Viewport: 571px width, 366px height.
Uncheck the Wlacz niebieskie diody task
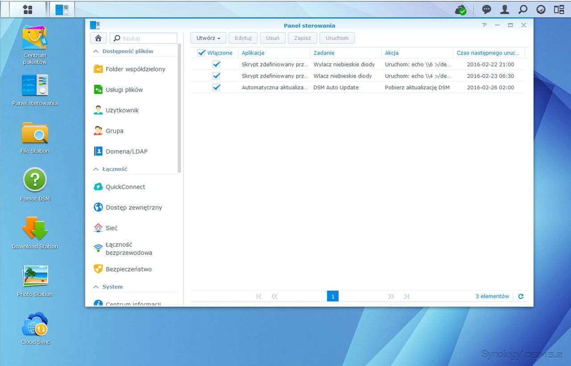[216, 76]
